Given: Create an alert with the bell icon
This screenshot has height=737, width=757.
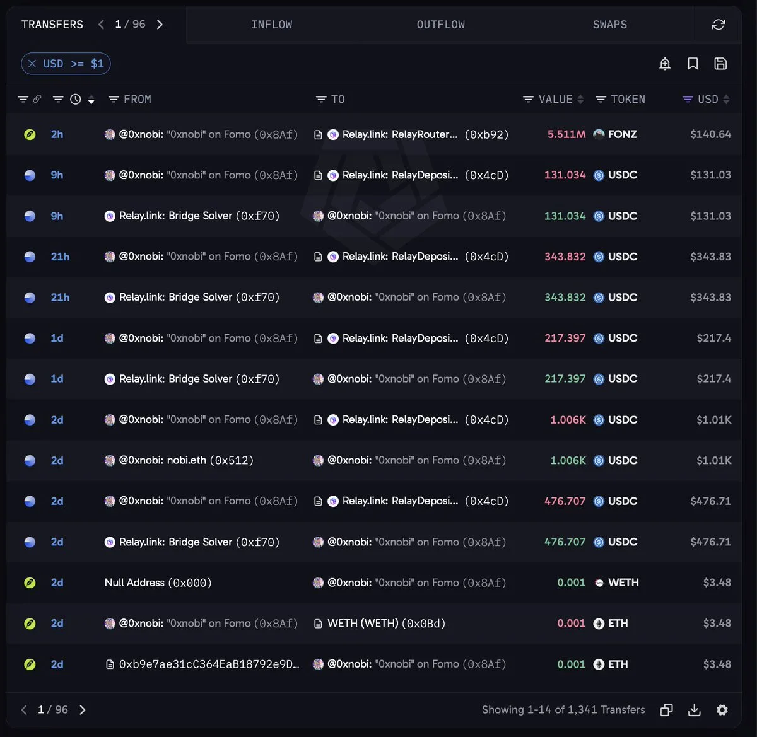Looking at the screenshot, I should [x=665, y=64].
